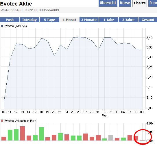The width and height of the screenshot is (157, 146).
Task: Click the 3,10 price axis label
Action: [149, 98]
